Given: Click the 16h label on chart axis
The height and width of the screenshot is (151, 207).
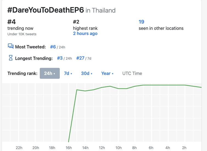Looking at the screenshot, I should pos(69,148).
